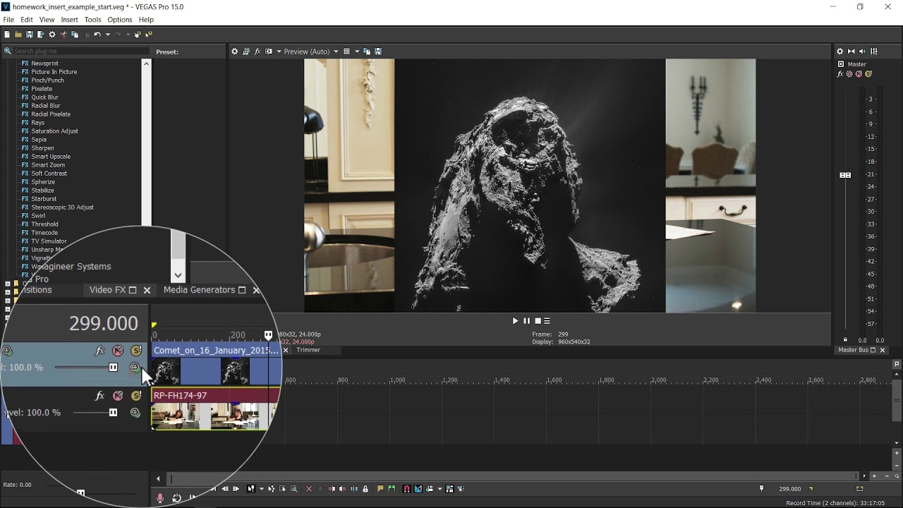This screenshot has height=508, width=903.
Task: Toggle Preview on External Monitor
Action: click(x=246, y=52)
